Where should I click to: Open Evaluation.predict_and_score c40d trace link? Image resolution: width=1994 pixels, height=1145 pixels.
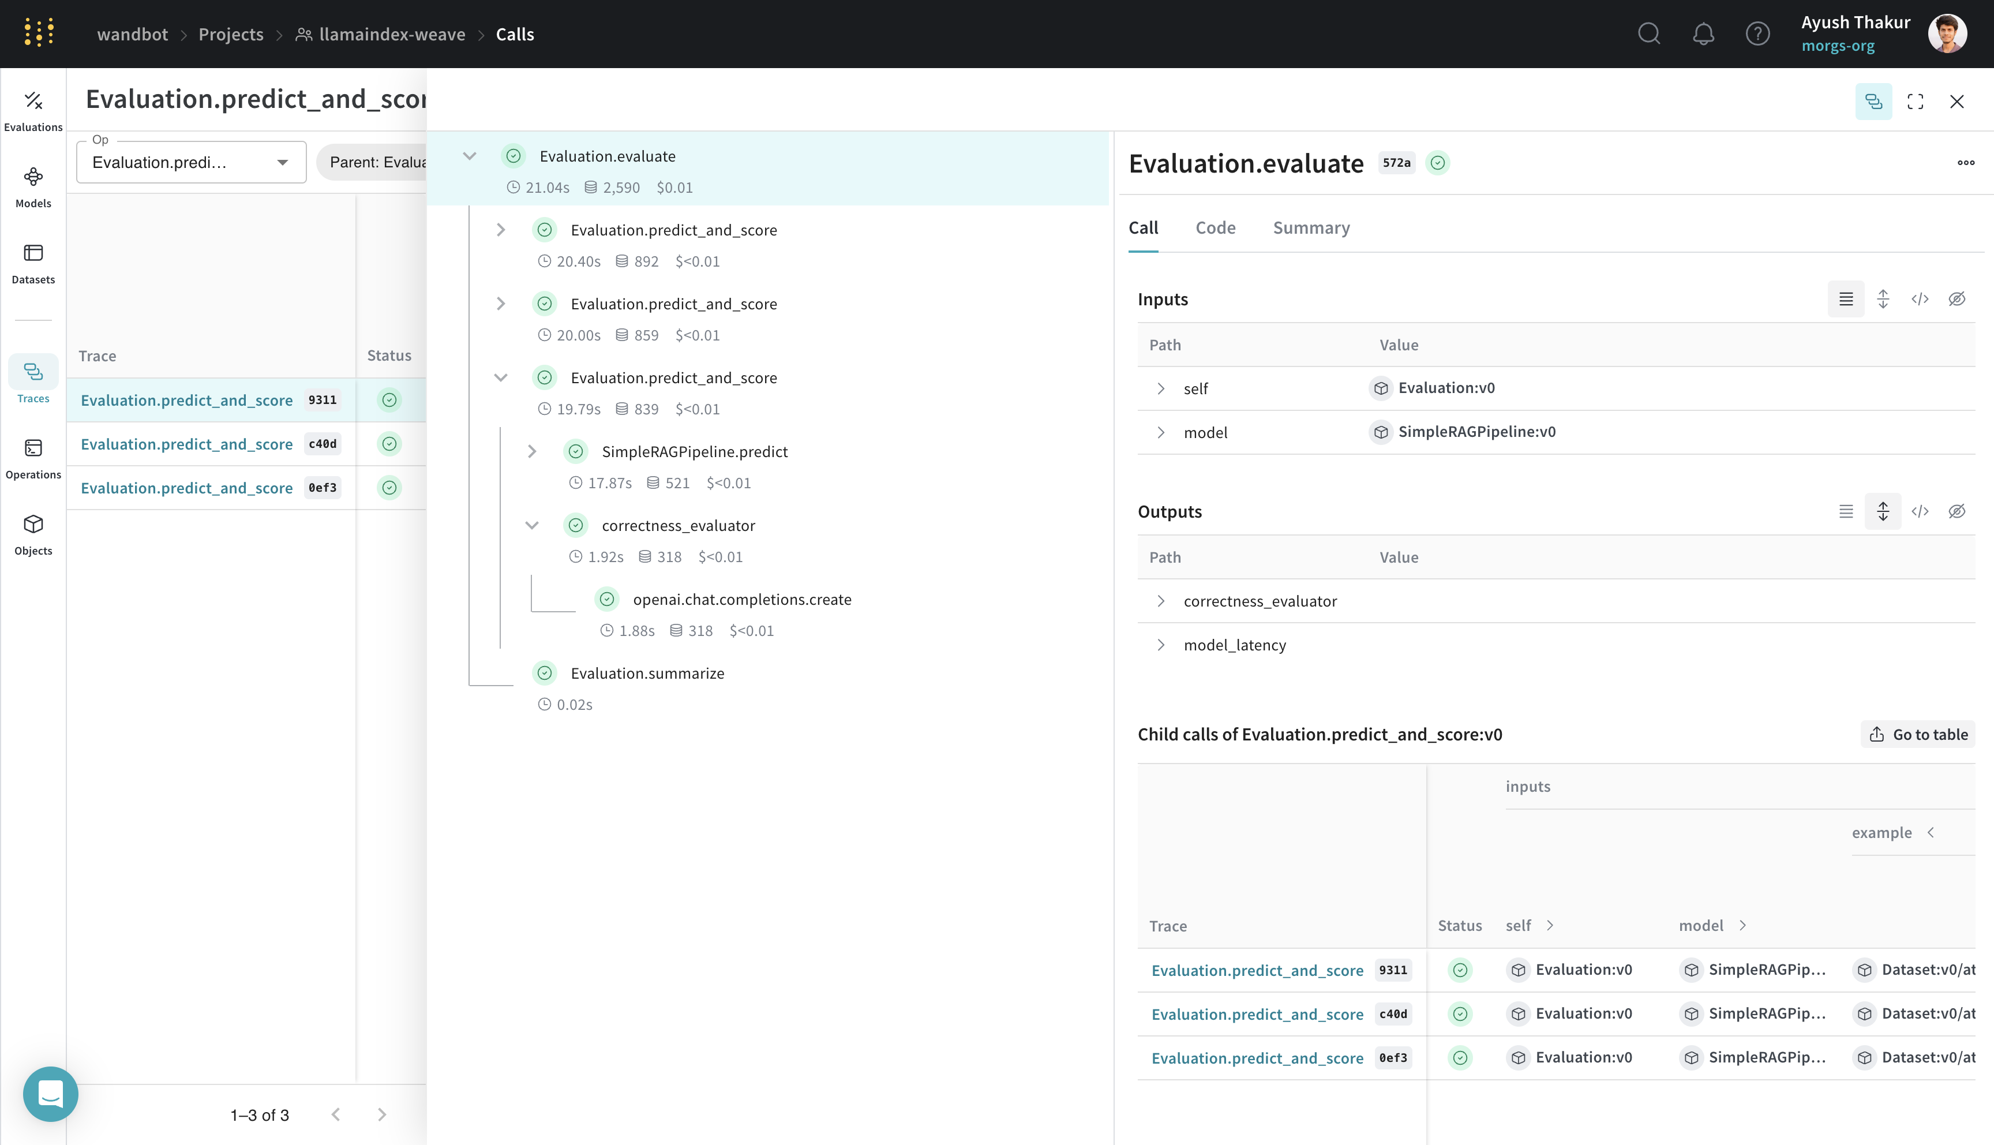coord(186,444)
